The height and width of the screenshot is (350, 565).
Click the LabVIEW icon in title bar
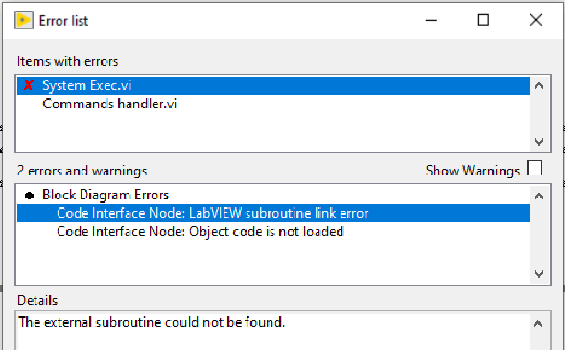[x=24, y=20]
